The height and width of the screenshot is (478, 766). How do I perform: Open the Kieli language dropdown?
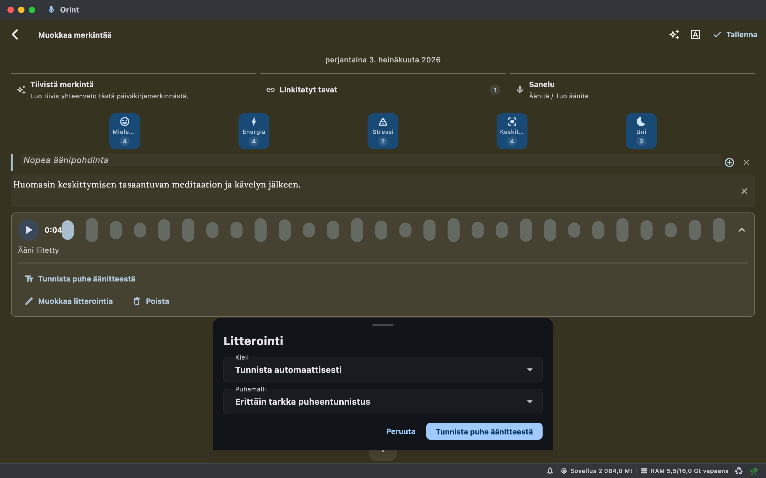pos(383,370)
